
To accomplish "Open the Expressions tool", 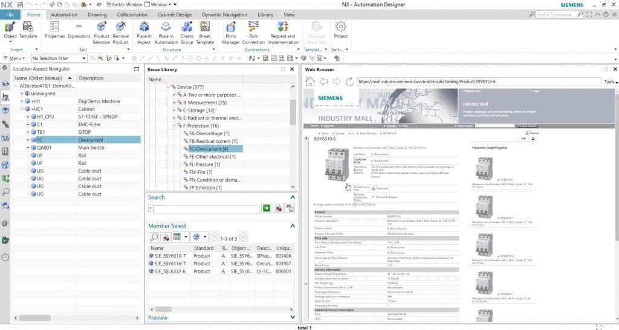I will (x=79, y=27).
